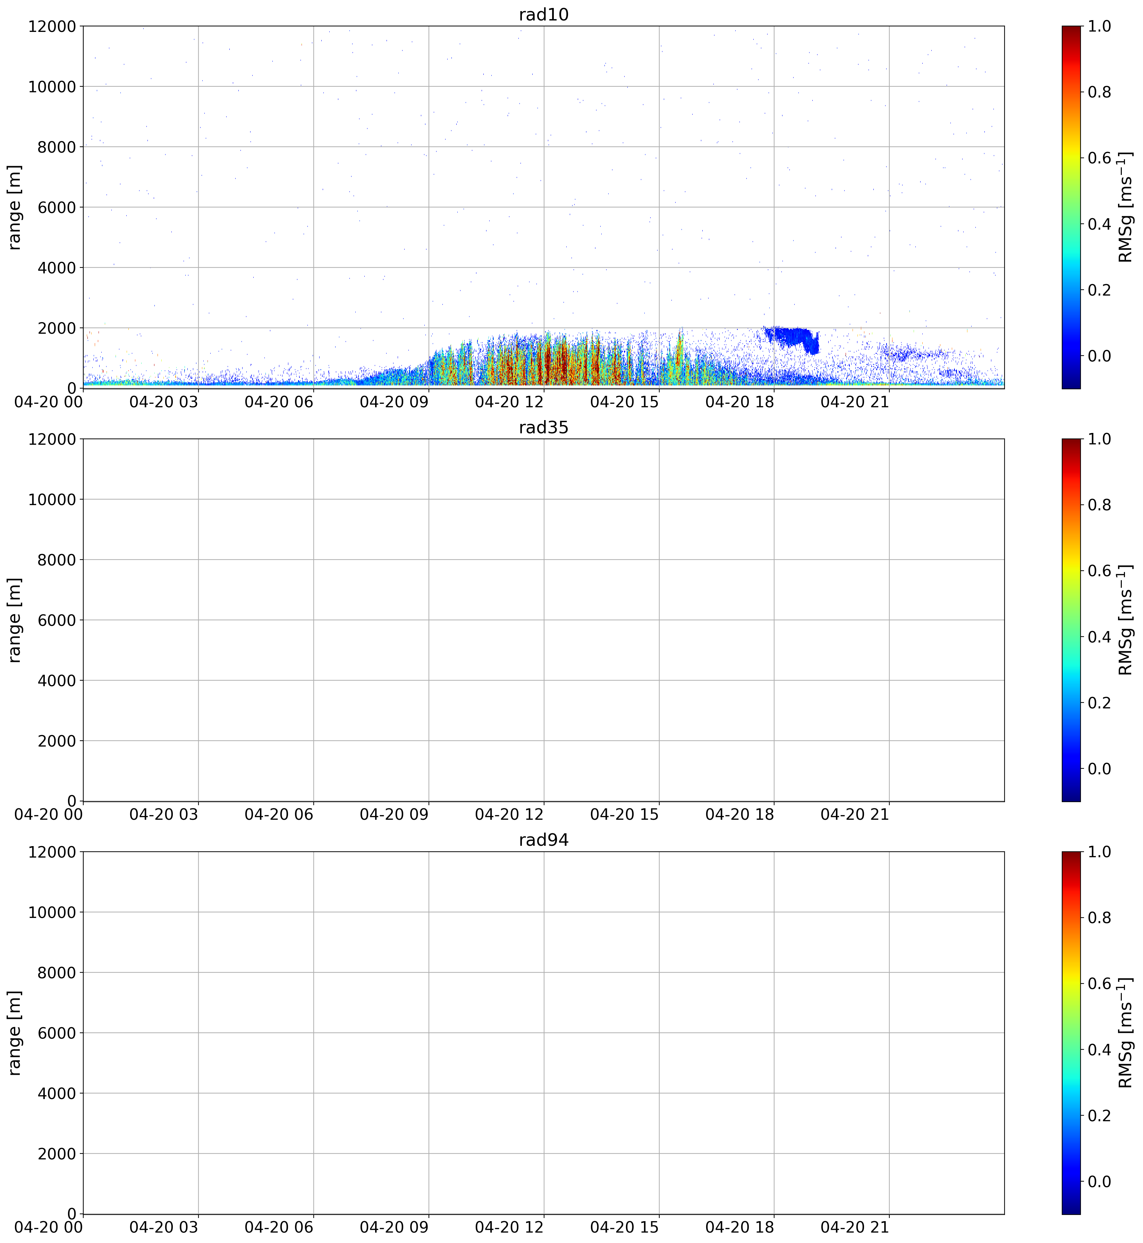The image size is (1143, 1243).
Task: Click the 0.4 tick on rad94 colorbar
Action: (1099, 1050)
